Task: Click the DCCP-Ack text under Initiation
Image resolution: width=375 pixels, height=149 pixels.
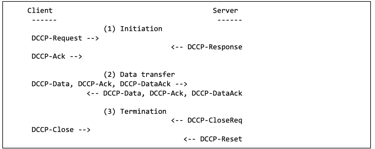Action: tap(48, 56)
